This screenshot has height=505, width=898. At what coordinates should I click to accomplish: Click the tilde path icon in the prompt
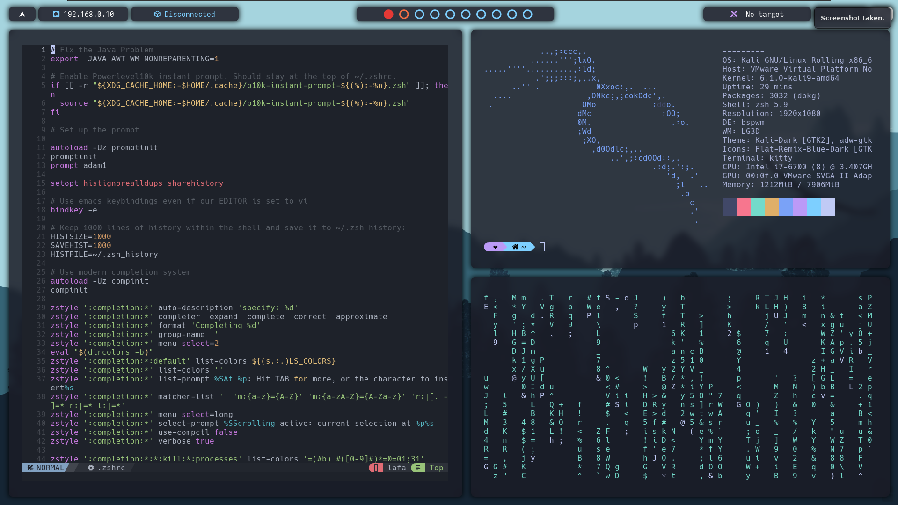[524, 247]
